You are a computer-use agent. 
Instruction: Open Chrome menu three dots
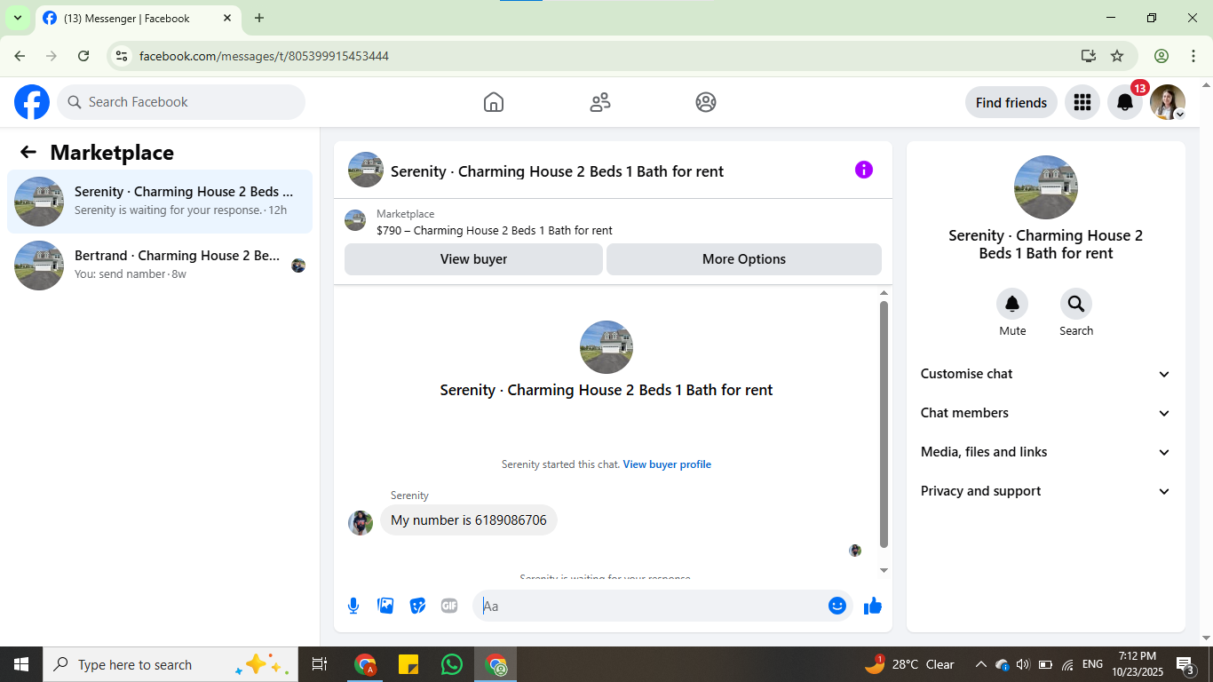tap(1193, 56)
